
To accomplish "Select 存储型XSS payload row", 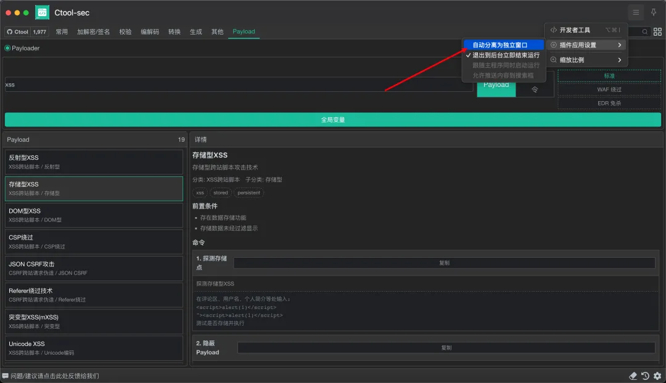I will coord(94,189).
